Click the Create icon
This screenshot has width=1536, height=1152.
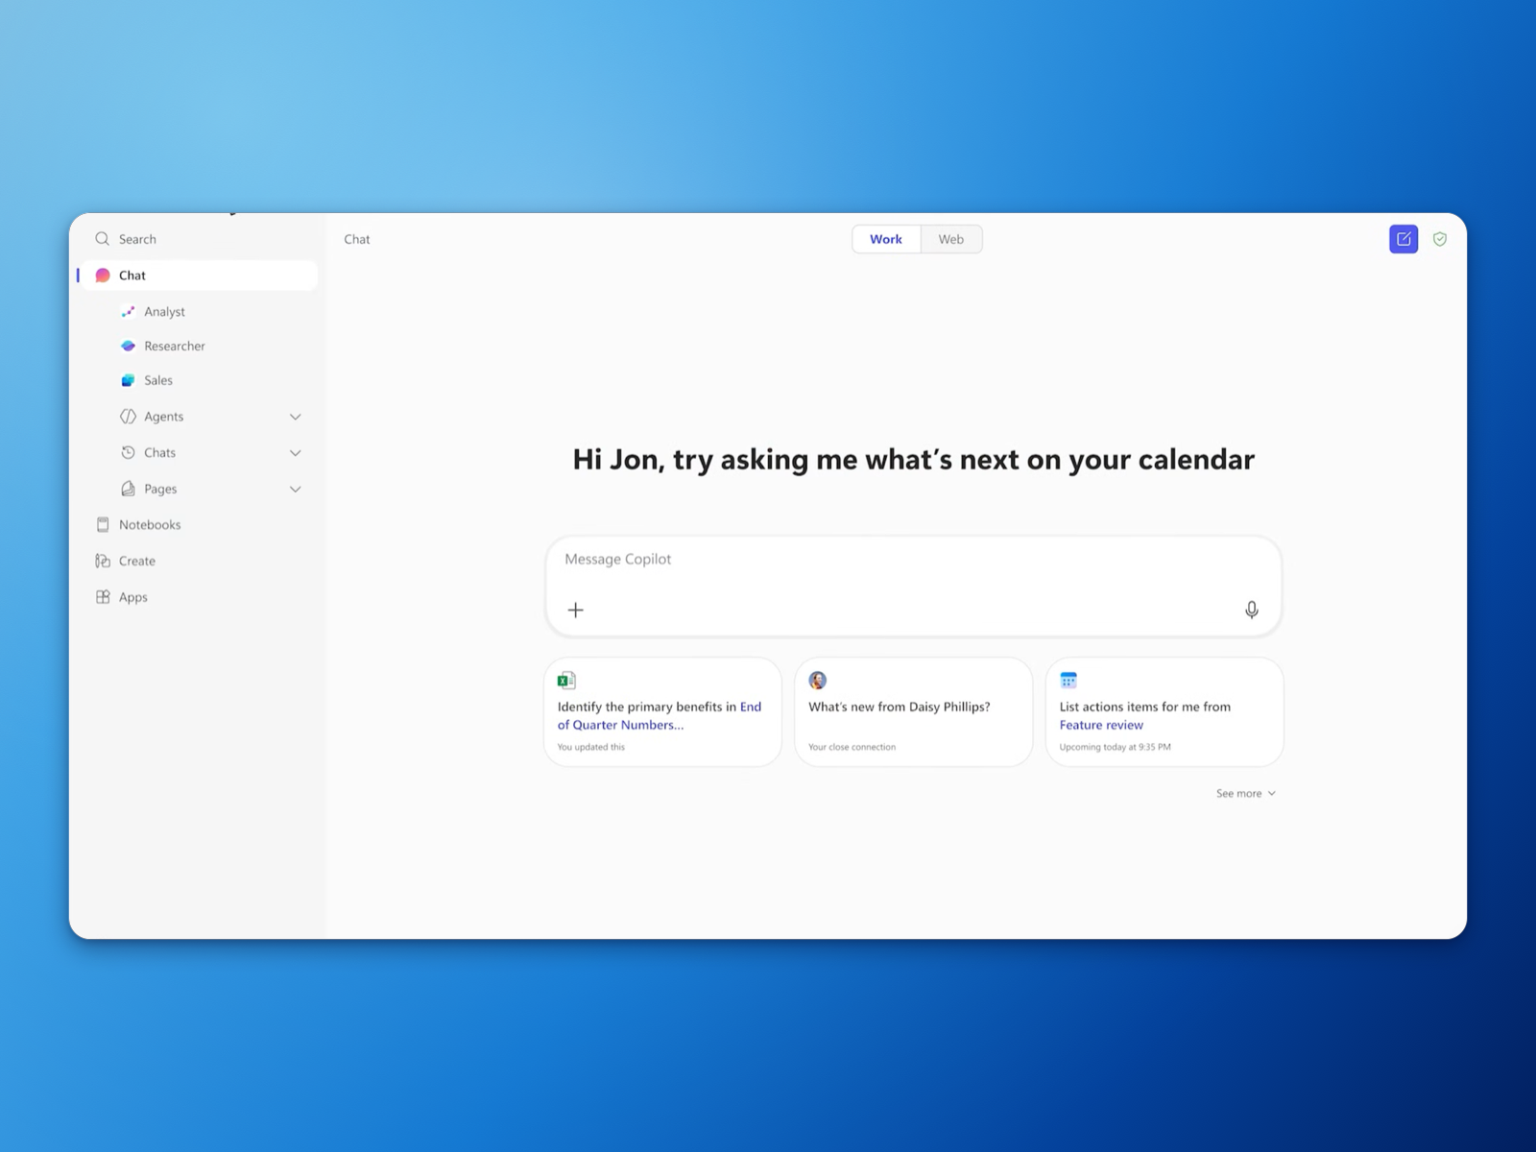pos(103,561)
